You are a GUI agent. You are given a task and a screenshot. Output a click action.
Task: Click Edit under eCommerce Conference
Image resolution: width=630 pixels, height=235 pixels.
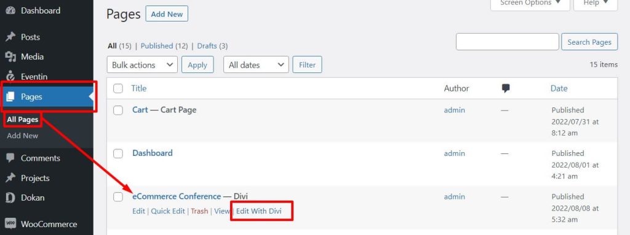[138, 211]
